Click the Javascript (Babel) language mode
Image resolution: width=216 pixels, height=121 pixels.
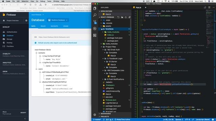(x=202, y=120)
